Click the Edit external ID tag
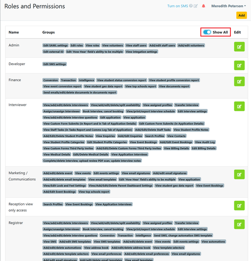The width and height of the screenshot is (251, 261). [53, 52]
